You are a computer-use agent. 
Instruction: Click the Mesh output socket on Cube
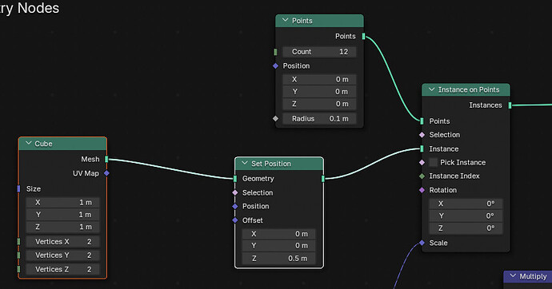click(106, 160)
